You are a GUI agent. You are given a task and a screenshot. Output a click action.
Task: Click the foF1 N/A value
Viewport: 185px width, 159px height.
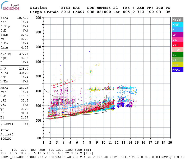pyautogui.click(x=25, y=22)
